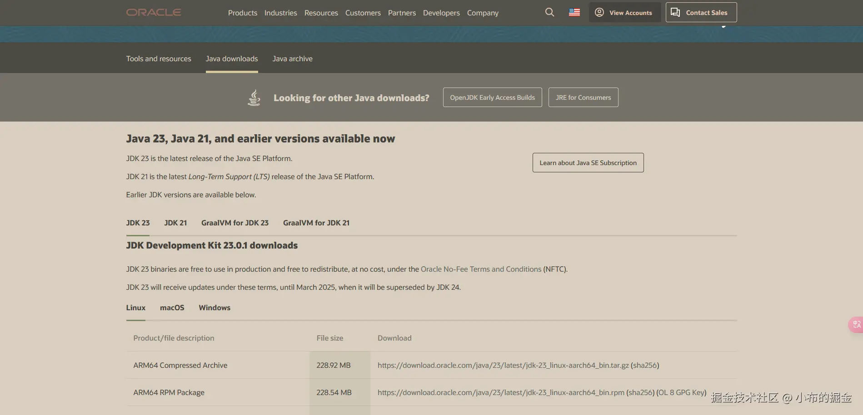The image size is (863, 415).
Task: Expand the Developers navigation menu
Action: [441, 13]
